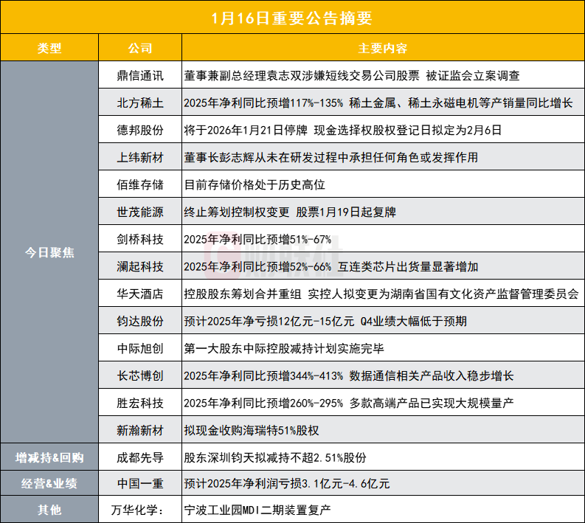Click the 今日聚焦 category cell

click(x=49, y=252)
